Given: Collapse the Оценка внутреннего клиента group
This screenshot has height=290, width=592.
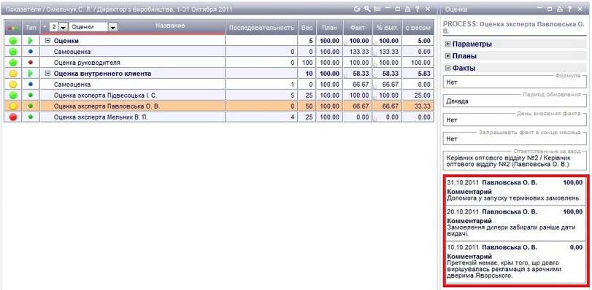Looking at the screenshot, I should coord(47,74).
